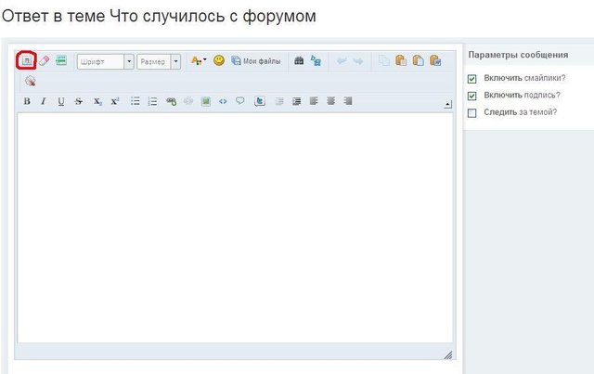Insert a numbered list
594x374 pixels.
(x=152, y=101)
